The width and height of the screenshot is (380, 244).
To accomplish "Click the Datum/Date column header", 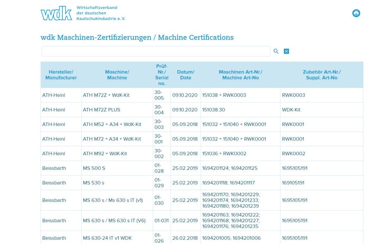I will click(186, 75).
